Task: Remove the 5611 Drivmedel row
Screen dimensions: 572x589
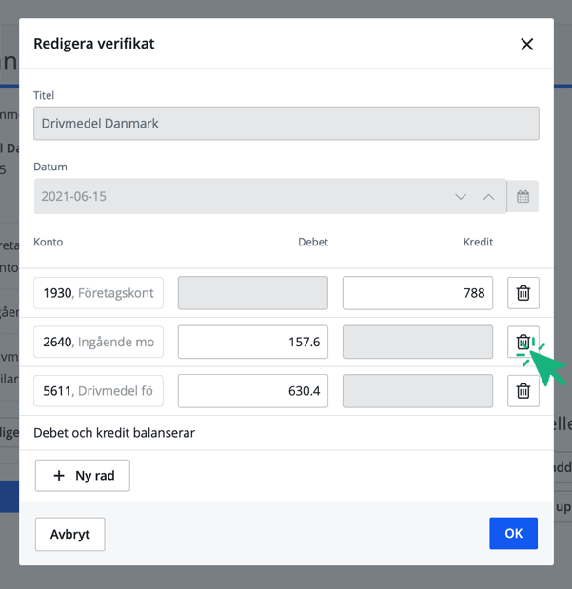Action: (x=523, y=390)
